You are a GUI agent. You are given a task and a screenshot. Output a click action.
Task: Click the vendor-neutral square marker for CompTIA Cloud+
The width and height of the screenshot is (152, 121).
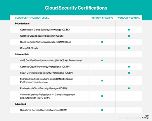click(129, 48)
